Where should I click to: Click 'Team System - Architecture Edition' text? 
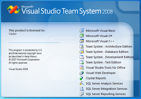click(x=109, y=46)
